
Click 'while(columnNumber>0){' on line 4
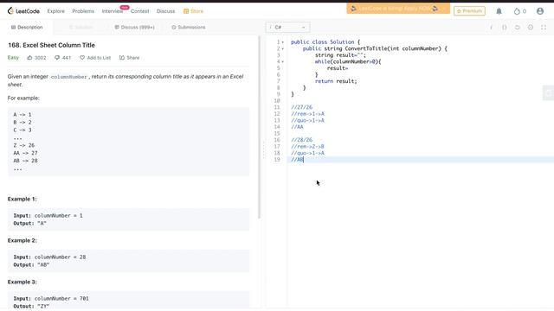[348, 61]
